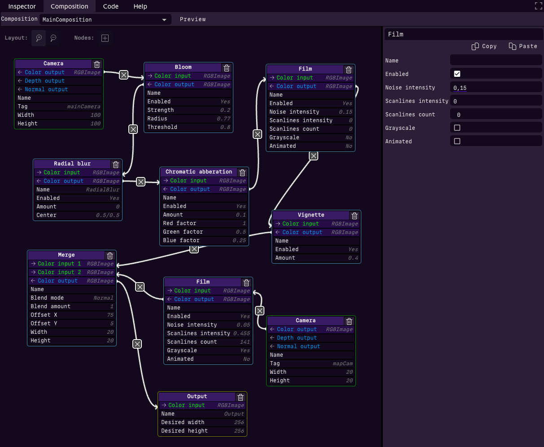Remove connection between Camera and Bloom
Image resolution: width=544 pixels, height=447 pixels.
[x=124, y=75]
